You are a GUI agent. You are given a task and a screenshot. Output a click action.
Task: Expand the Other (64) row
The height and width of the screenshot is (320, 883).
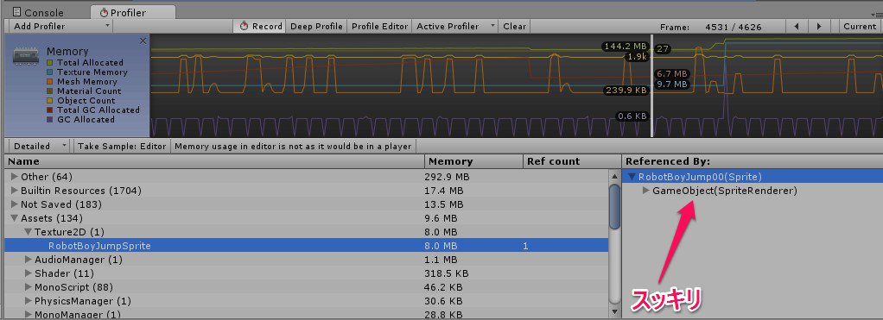click(x=15, y=177)
